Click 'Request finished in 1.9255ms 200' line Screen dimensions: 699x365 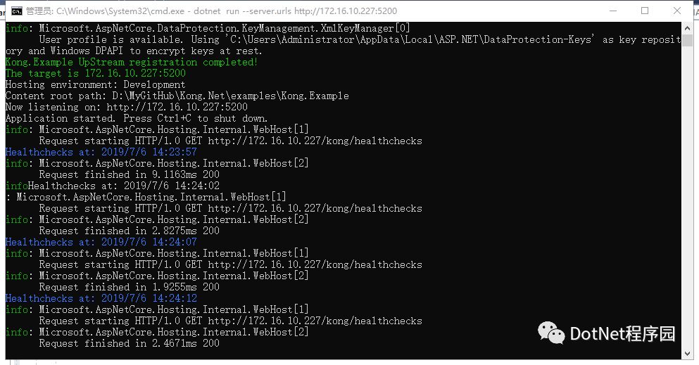click(130, 287)
